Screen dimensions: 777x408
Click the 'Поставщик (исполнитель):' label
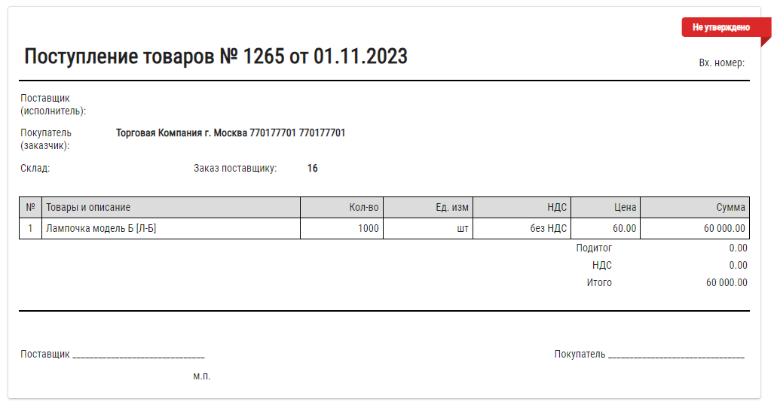(x=53, y=105)
